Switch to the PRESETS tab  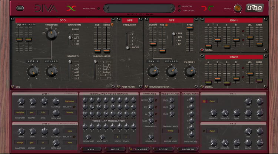[x=188, y=149]
